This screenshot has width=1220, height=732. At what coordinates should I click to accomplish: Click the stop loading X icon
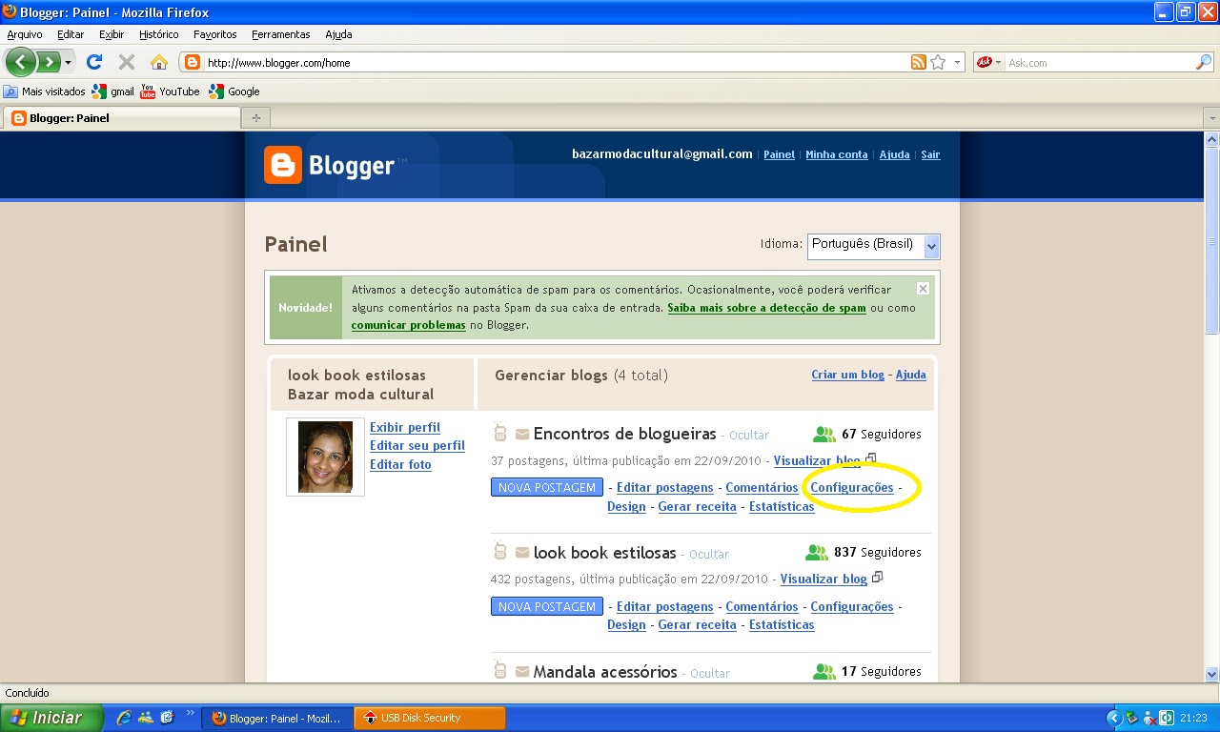click(126, 63)
